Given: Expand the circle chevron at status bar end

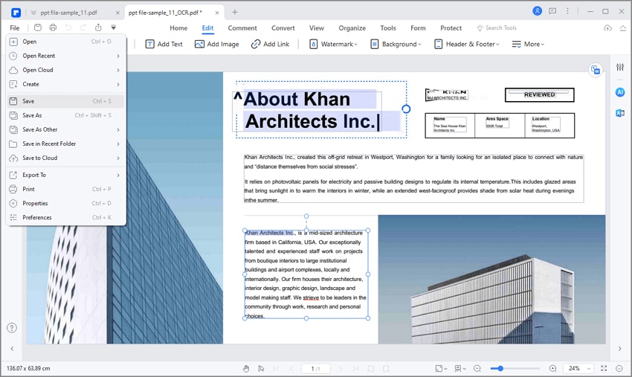Looking at the screenshot, I should [x=619, y=368].
